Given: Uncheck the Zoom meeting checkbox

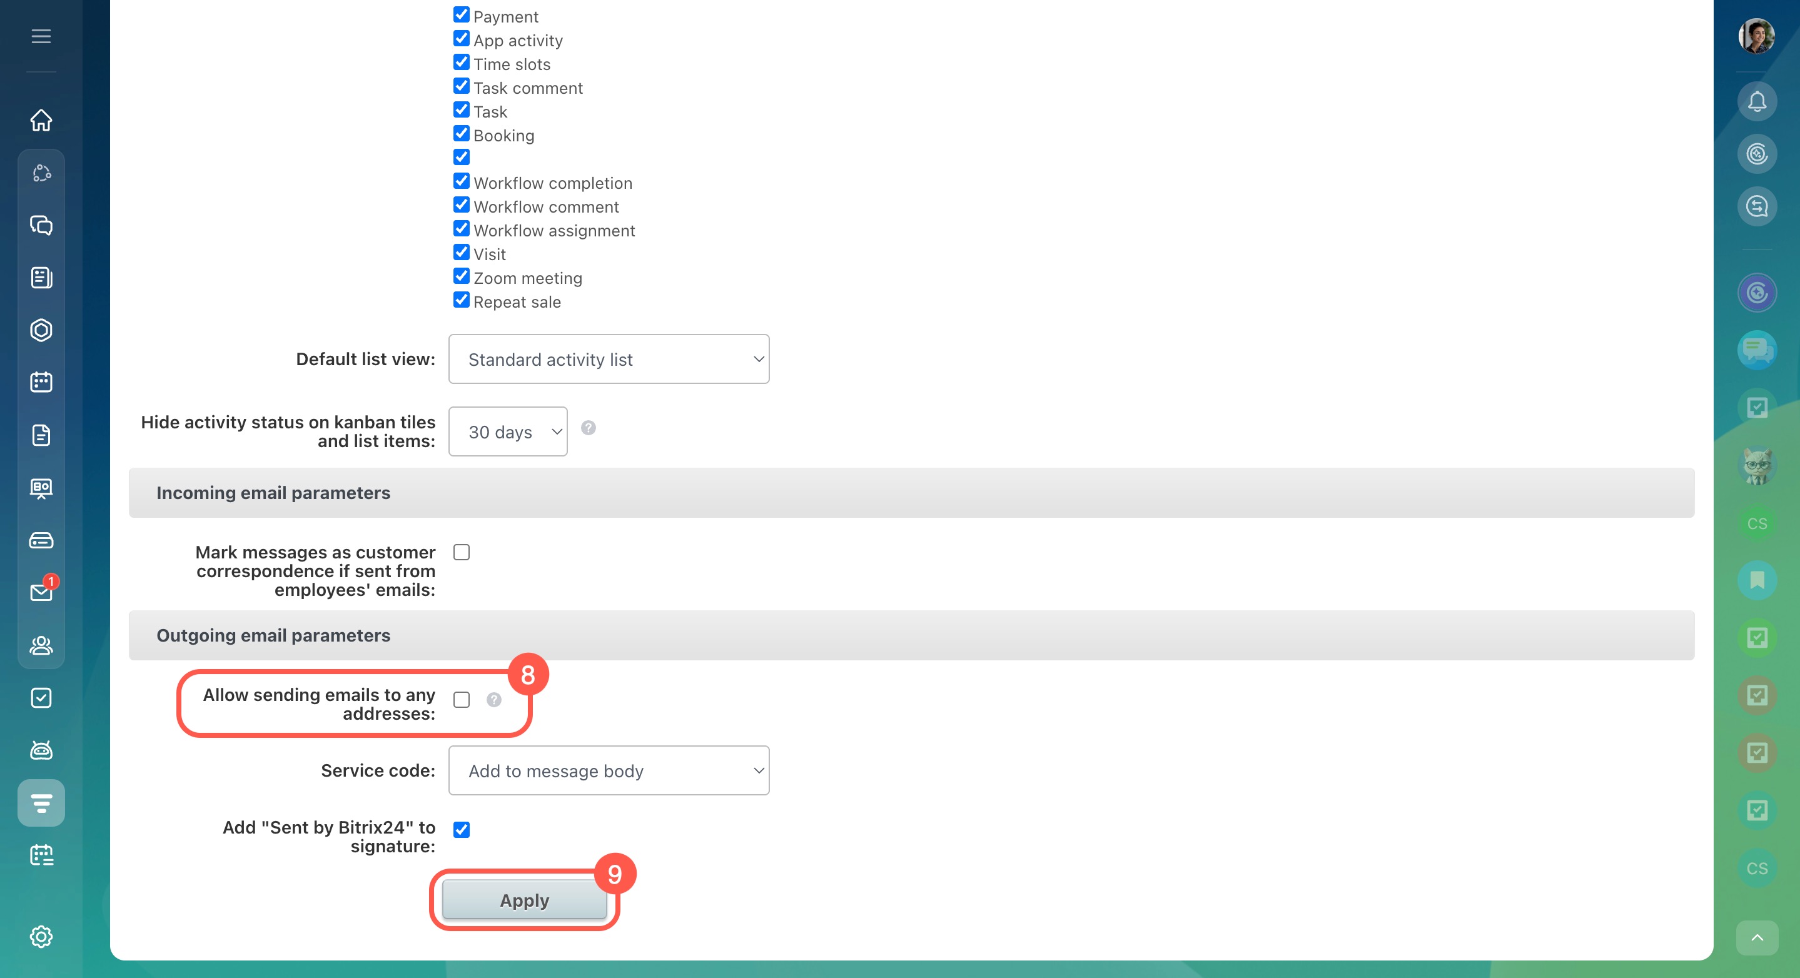Looking at the screenshot, I should point(461,276).
